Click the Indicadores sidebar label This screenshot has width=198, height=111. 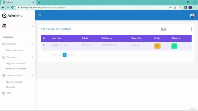tap(8, 37)
